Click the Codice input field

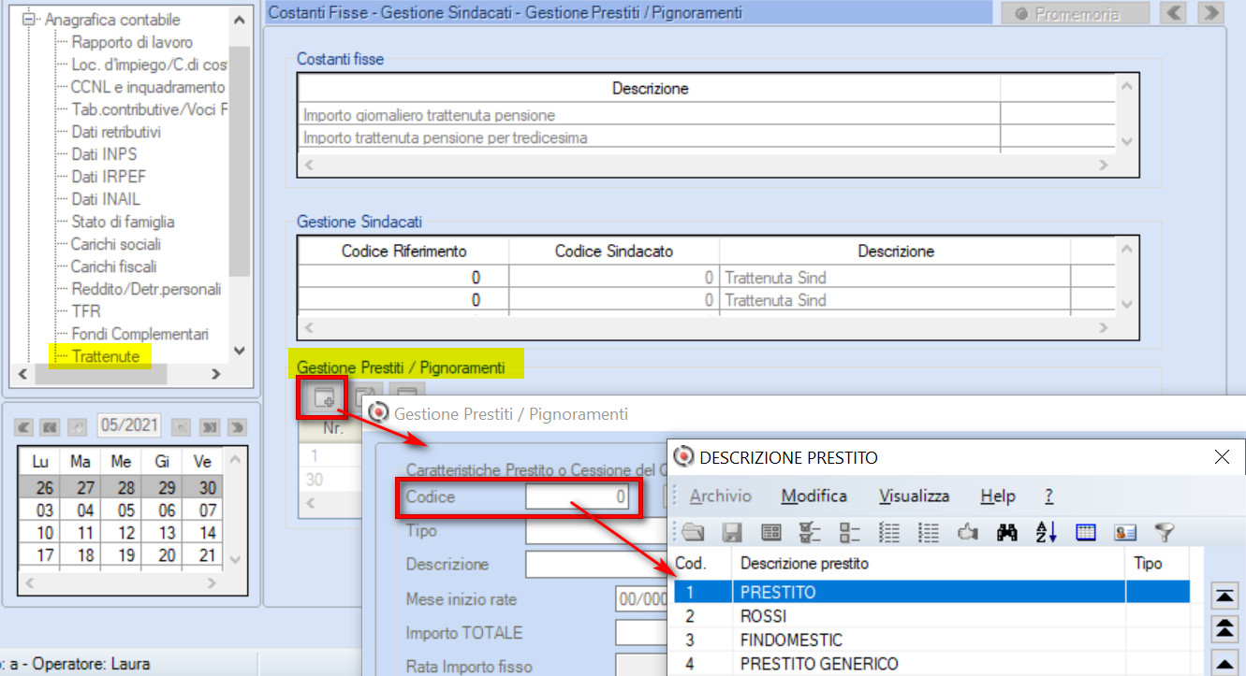pos(579,497)
